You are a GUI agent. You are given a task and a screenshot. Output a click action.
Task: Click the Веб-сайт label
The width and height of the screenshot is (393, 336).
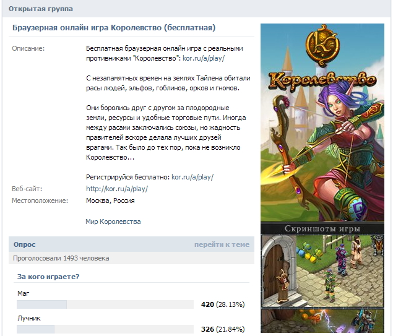pyautogui.click(x=27, y=189)
